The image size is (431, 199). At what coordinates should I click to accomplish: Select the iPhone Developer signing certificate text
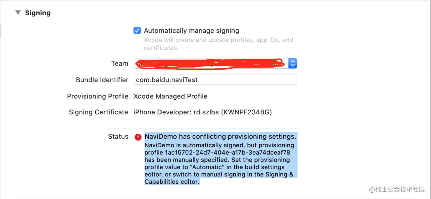(203, 112)
